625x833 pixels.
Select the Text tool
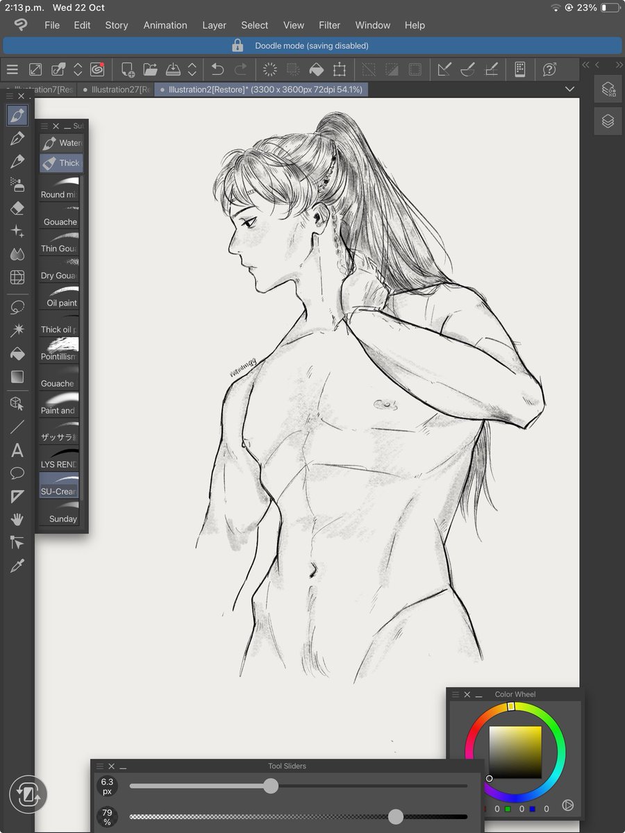coord(17,451)
